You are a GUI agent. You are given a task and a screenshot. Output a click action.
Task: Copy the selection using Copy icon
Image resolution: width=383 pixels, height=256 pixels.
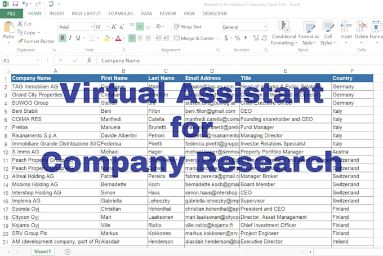(x=20, y=32)
